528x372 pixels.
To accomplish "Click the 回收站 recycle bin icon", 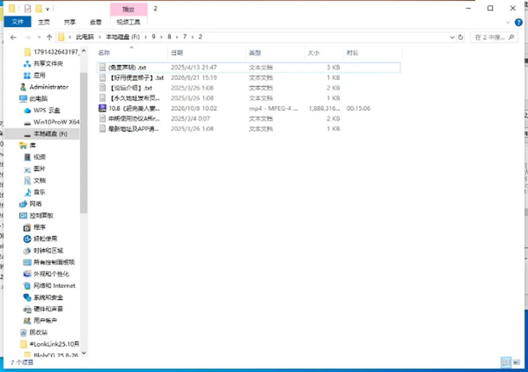I will click(x=23, y=332).
